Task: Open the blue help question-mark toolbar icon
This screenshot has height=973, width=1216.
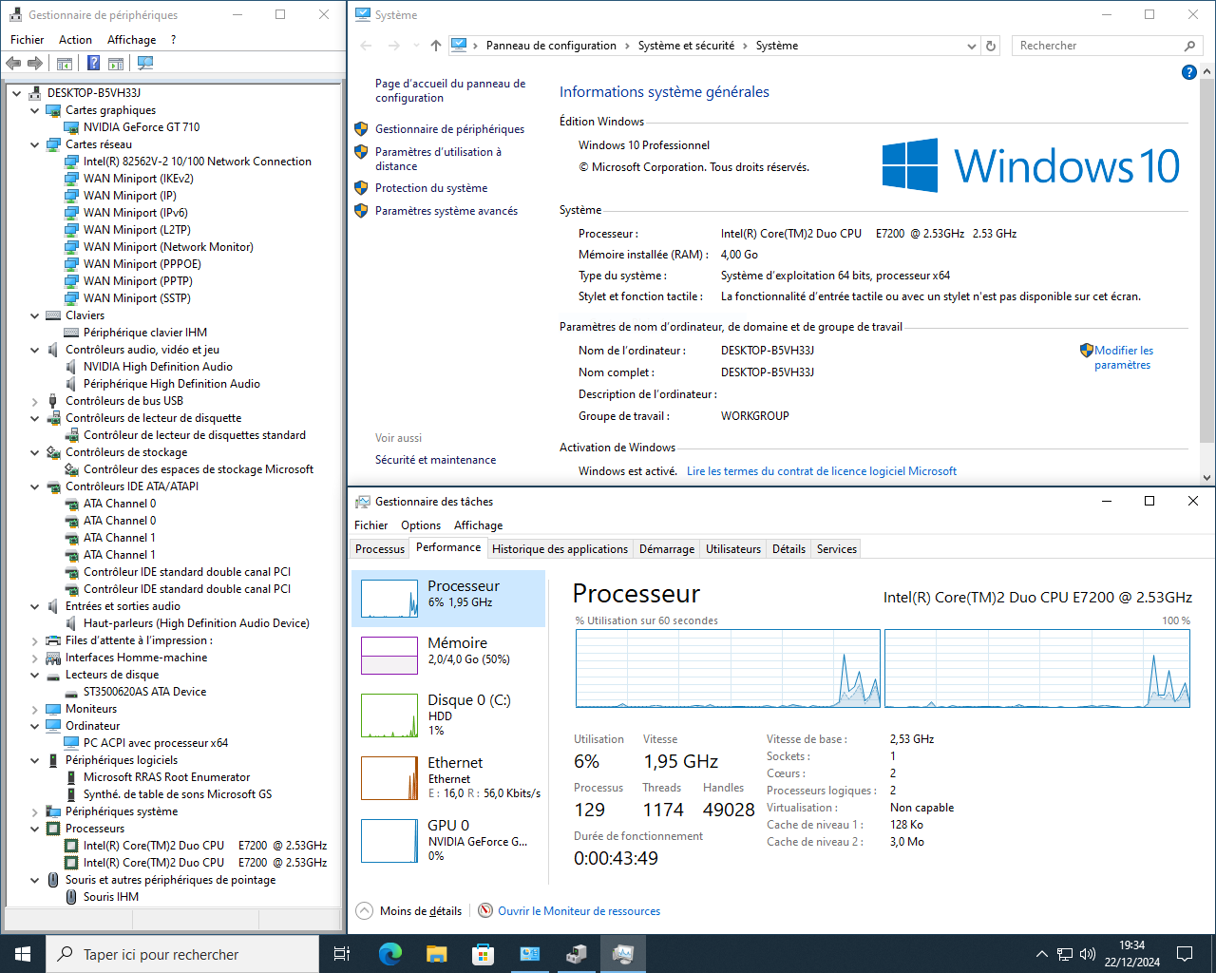Action: pos(93,63)
